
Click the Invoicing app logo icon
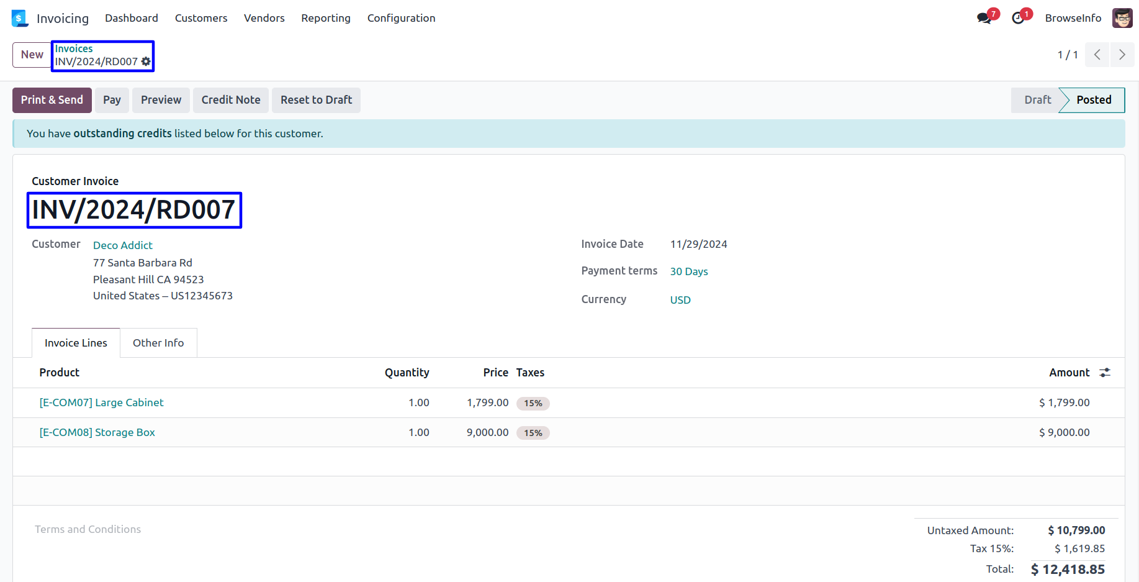(20, 19)
